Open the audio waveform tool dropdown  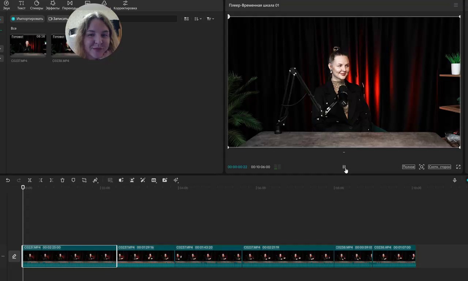pos(176,180)
